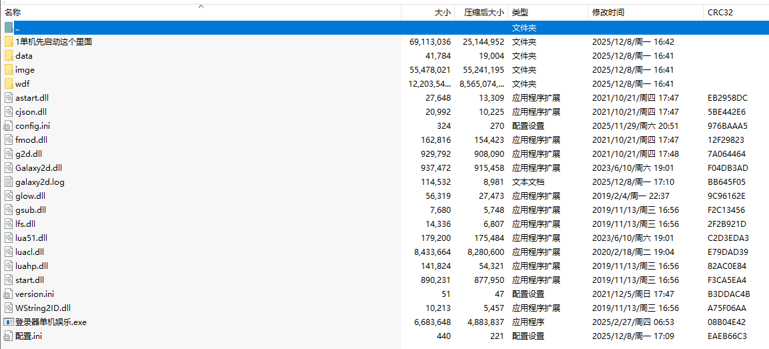Click the luacl.dll file icon

pos(9,252)
